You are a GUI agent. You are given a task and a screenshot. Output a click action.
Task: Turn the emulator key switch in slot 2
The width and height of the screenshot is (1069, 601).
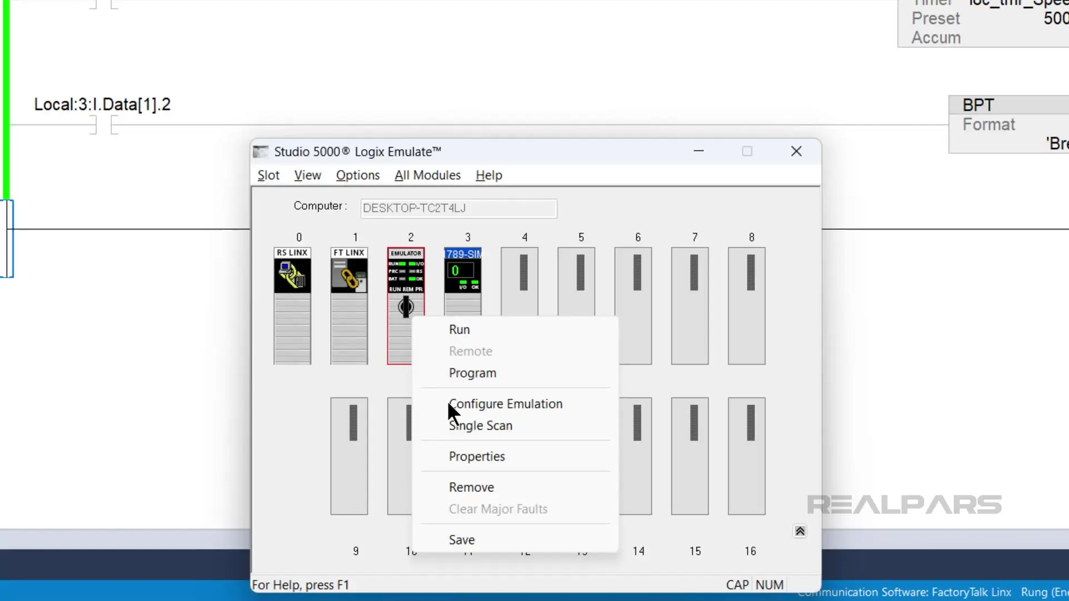(406, 306)
